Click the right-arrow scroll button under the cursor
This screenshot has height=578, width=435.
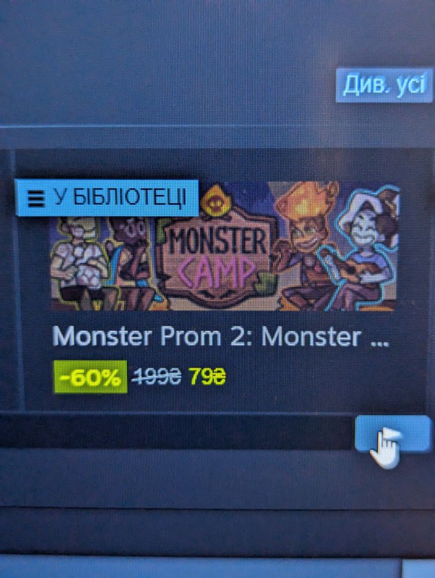[x=393, y=433]
